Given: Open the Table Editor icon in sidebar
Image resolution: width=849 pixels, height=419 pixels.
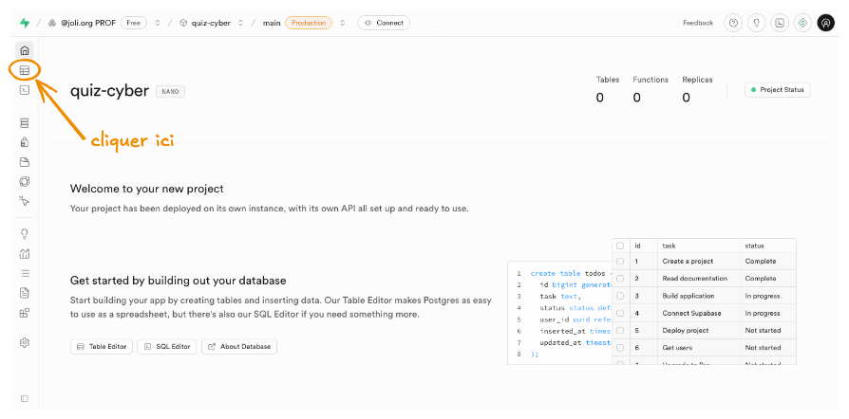Looking at the screenshot, I should [x=25, y=70].
